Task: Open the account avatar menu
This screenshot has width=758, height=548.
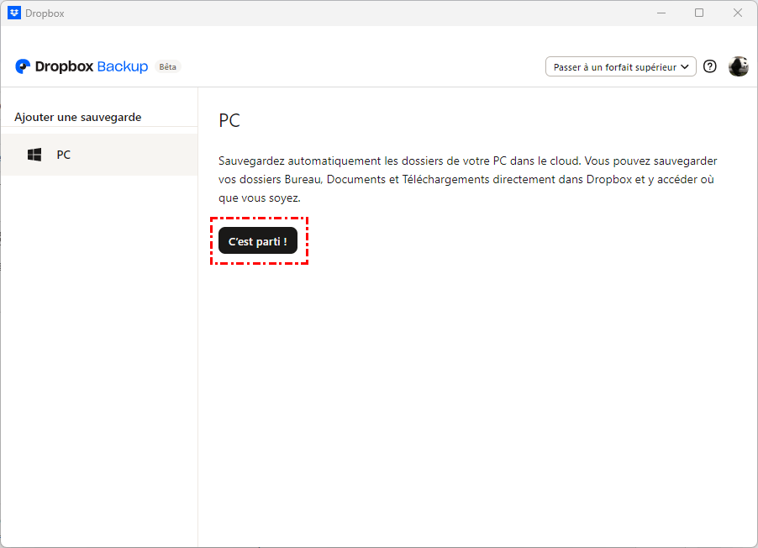Action: (738, 66)
